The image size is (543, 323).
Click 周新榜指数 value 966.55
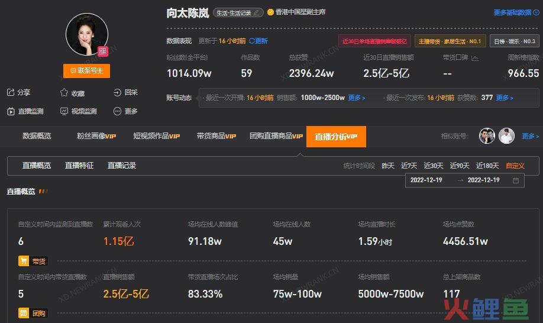[x=523, y=73]
